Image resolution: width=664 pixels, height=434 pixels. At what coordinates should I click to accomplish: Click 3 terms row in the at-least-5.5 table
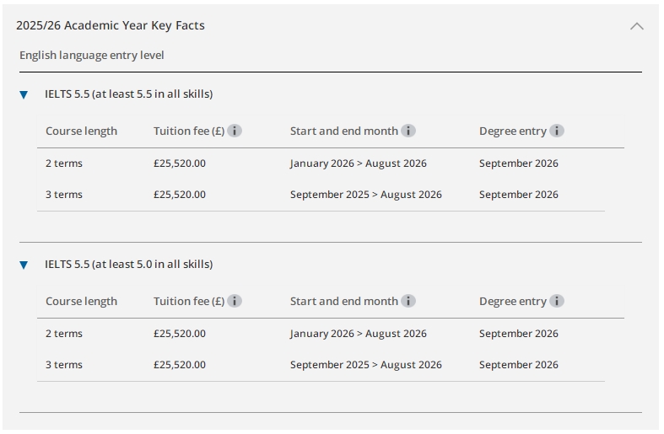(x=64, y=195)
